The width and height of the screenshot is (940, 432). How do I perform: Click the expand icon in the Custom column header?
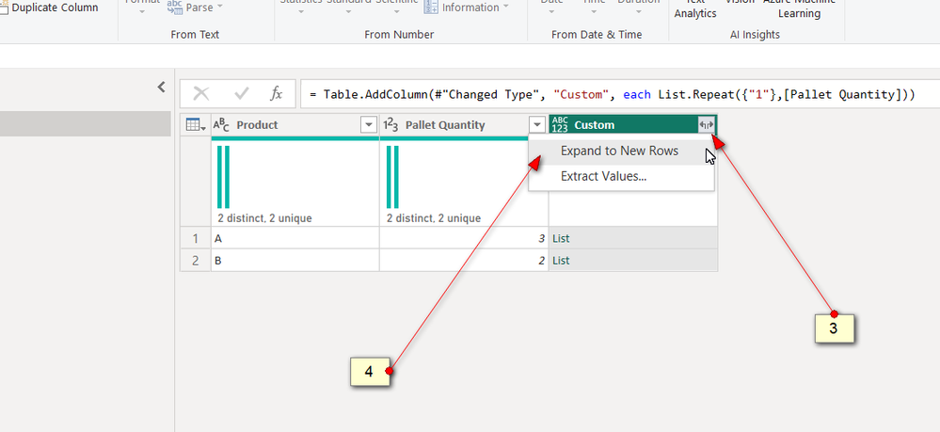(x=707, y=125)
